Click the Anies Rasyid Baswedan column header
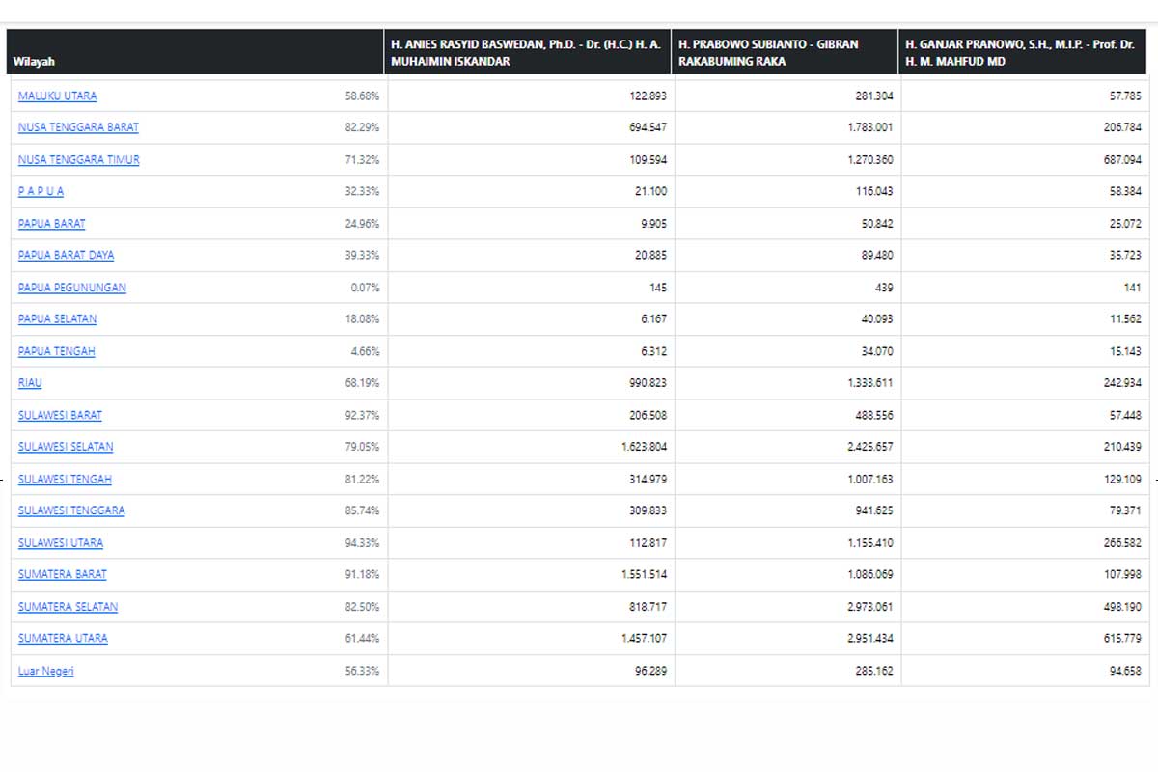 [x=527, y=52]
